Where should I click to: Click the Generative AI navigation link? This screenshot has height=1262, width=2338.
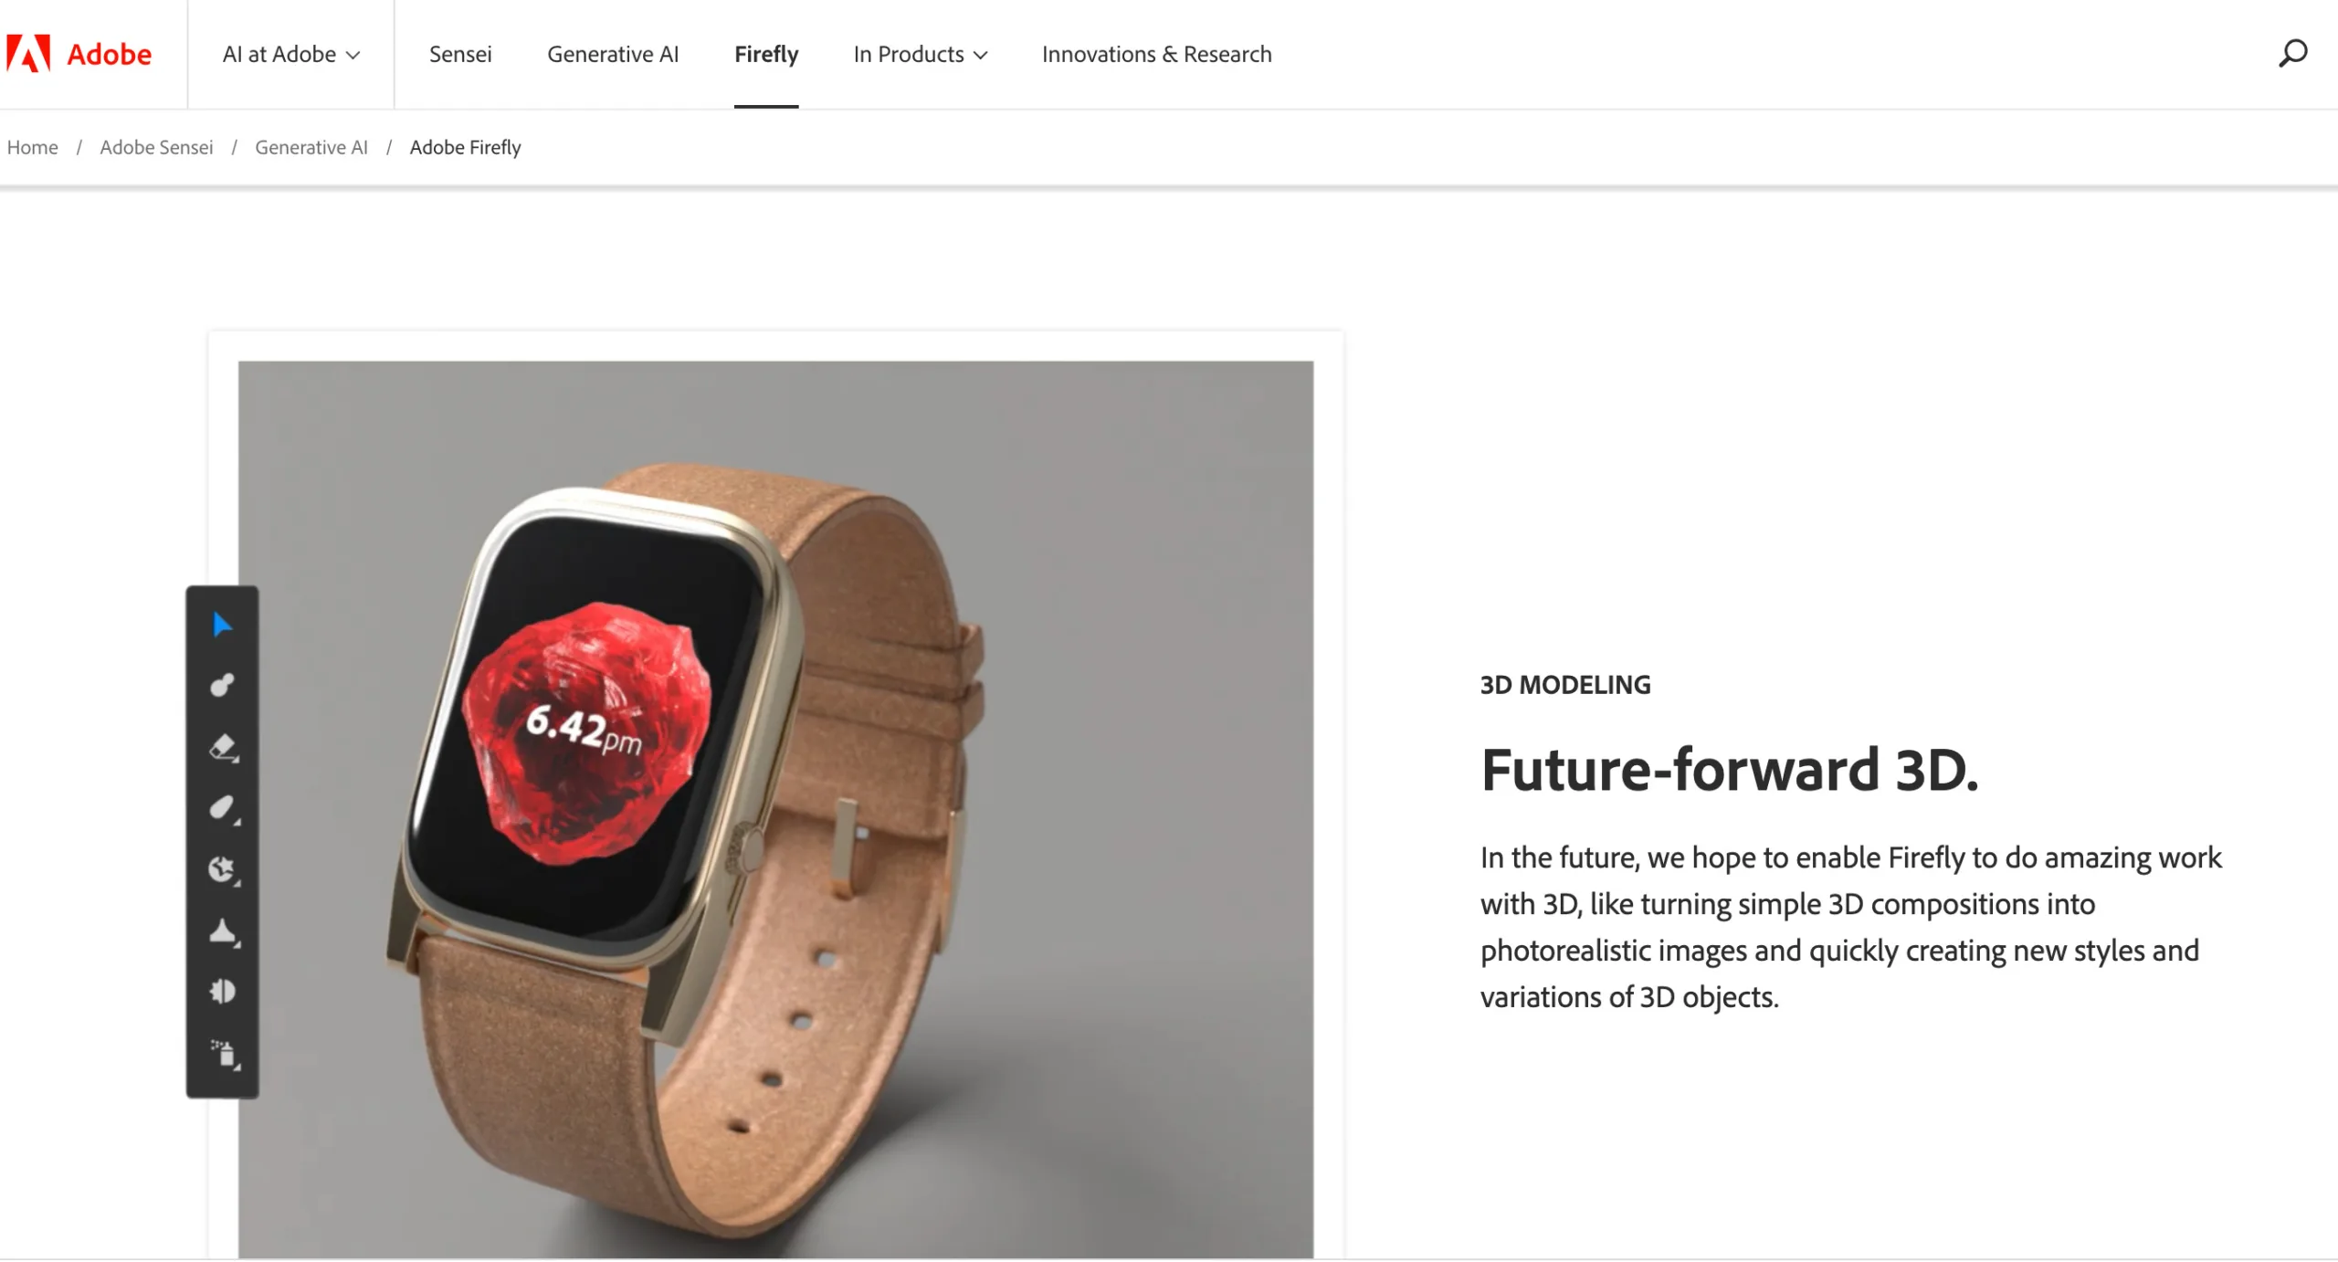point(612,53)
